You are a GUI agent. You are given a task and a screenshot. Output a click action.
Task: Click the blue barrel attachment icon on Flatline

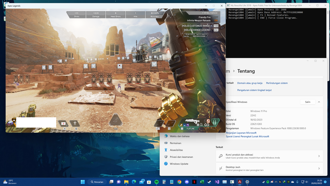[x=185, y=125]
